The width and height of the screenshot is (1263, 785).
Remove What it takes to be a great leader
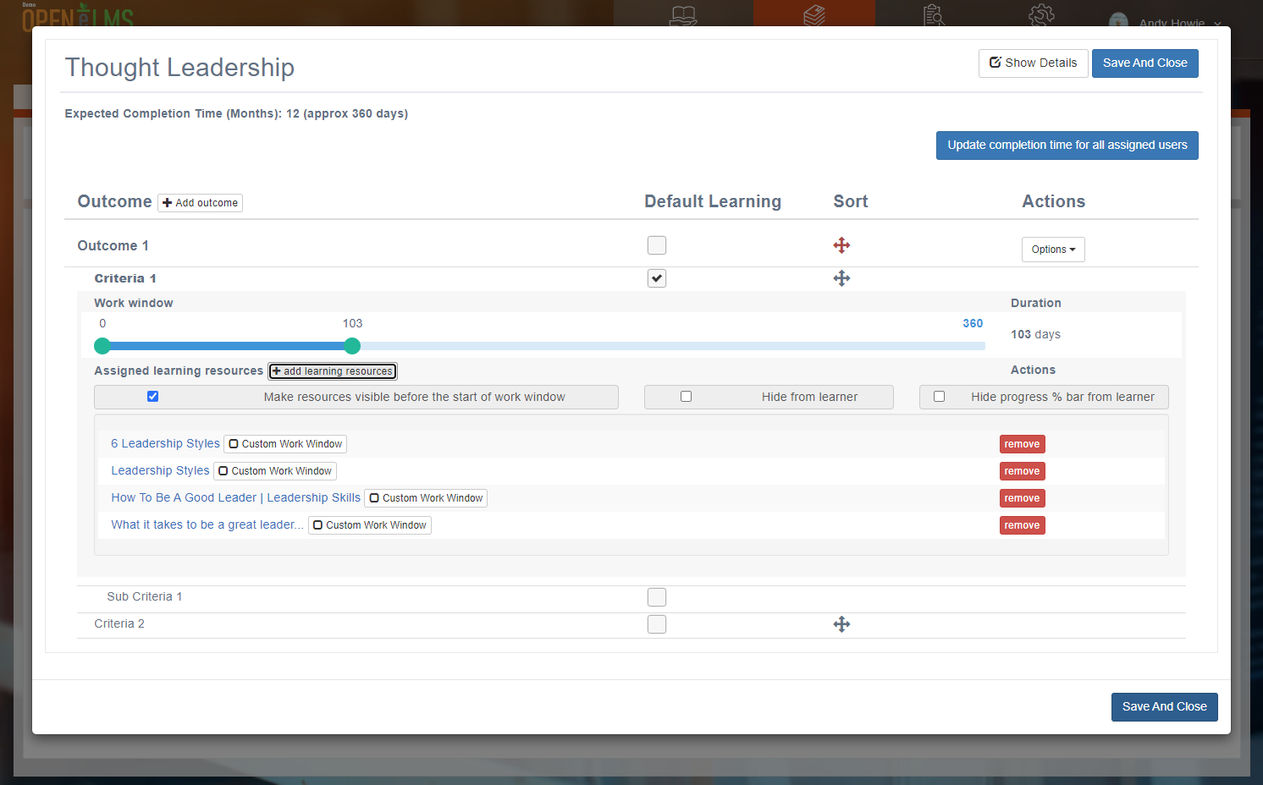[1023, 525]
